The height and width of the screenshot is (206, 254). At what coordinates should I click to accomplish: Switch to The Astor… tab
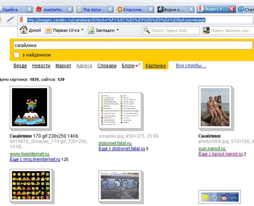point(94,10)
